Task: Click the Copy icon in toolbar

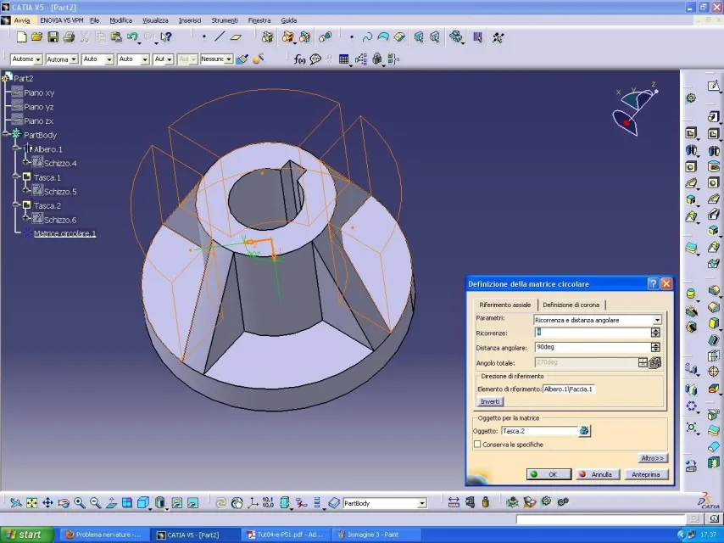Action: (x=100, y=37)
